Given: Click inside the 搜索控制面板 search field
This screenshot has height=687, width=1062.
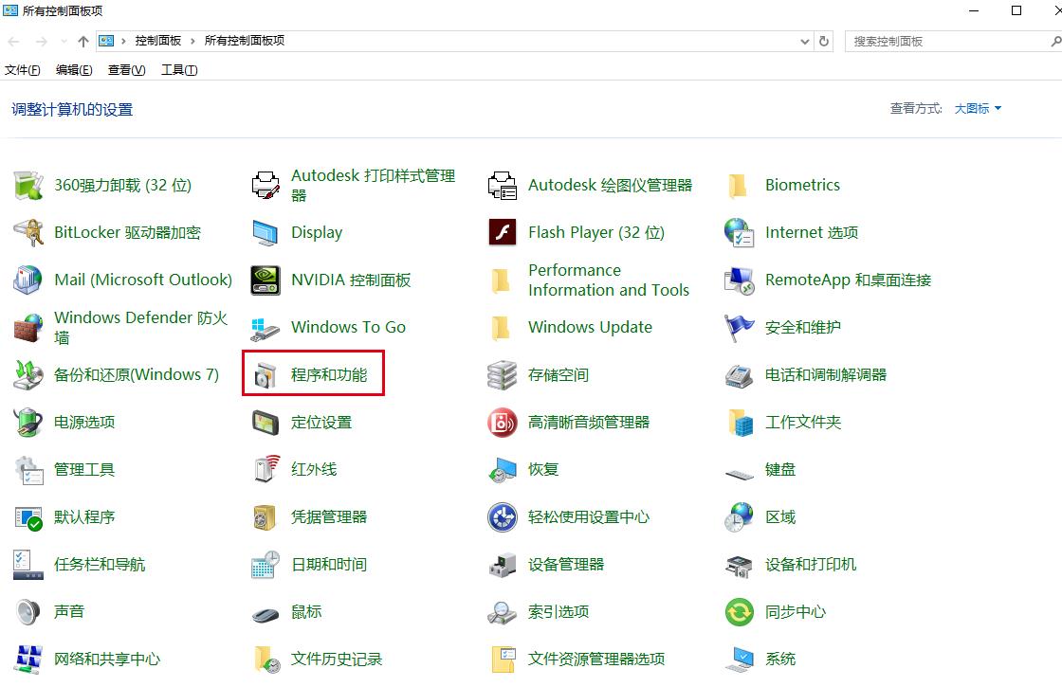Looking at the screenshot, I should pyautogui.click(x=949, y=42).
